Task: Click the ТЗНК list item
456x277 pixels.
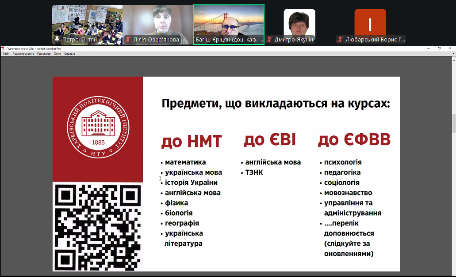Action: 254,172
